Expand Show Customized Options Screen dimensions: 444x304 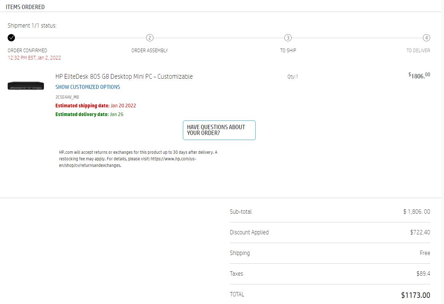click(88, 87)
